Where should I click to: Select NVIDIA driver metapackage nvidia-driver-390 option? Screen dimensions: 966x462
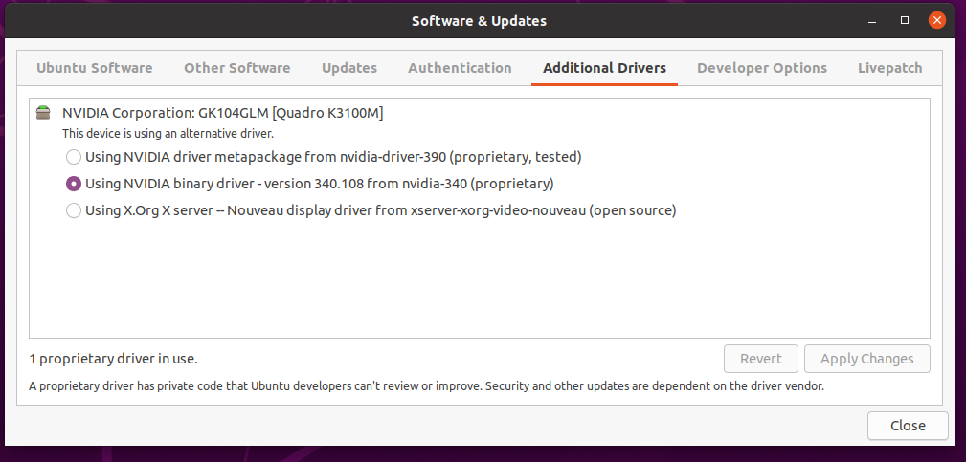(74, 157)
